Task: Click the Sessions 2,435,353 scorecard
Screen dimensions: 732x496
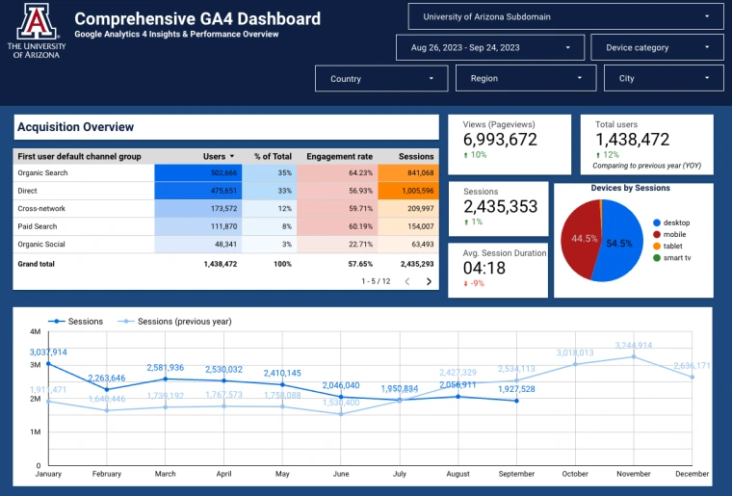Action: 499,209
